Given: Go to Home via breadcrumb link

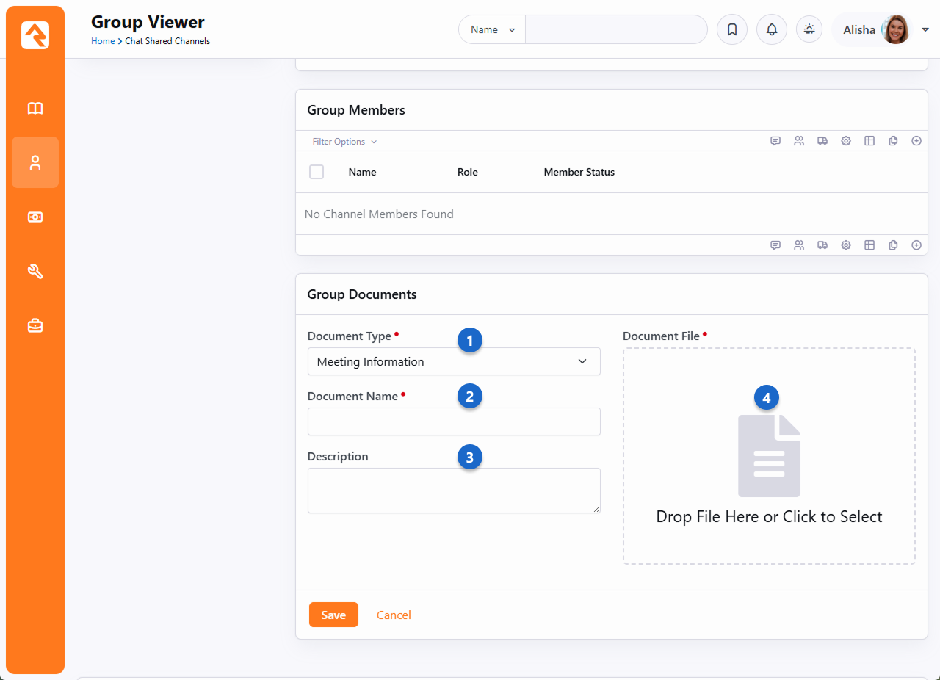Looking at the screenshot, I should (x=102, y=41).
